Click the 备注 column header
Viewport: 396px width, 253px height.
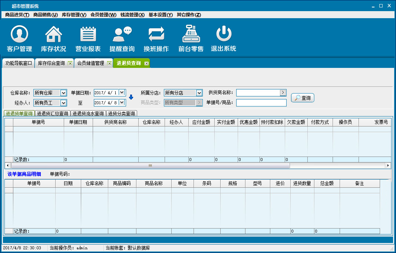pos(360,184)
